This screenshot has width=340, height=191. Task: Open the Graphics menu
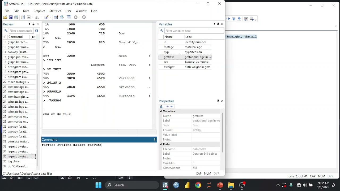point(39,11)
